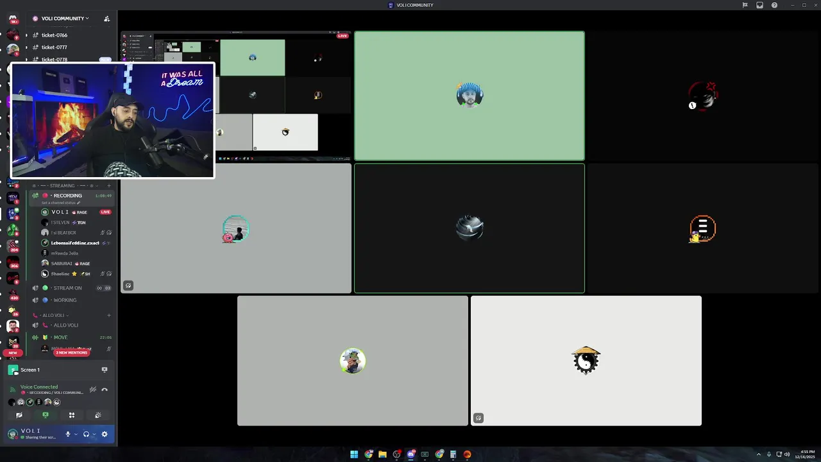Viewport: 821px width, 462px height.
Task: Open VOLI user profile avatar in bottom panel
Action: tap(12, 434)
